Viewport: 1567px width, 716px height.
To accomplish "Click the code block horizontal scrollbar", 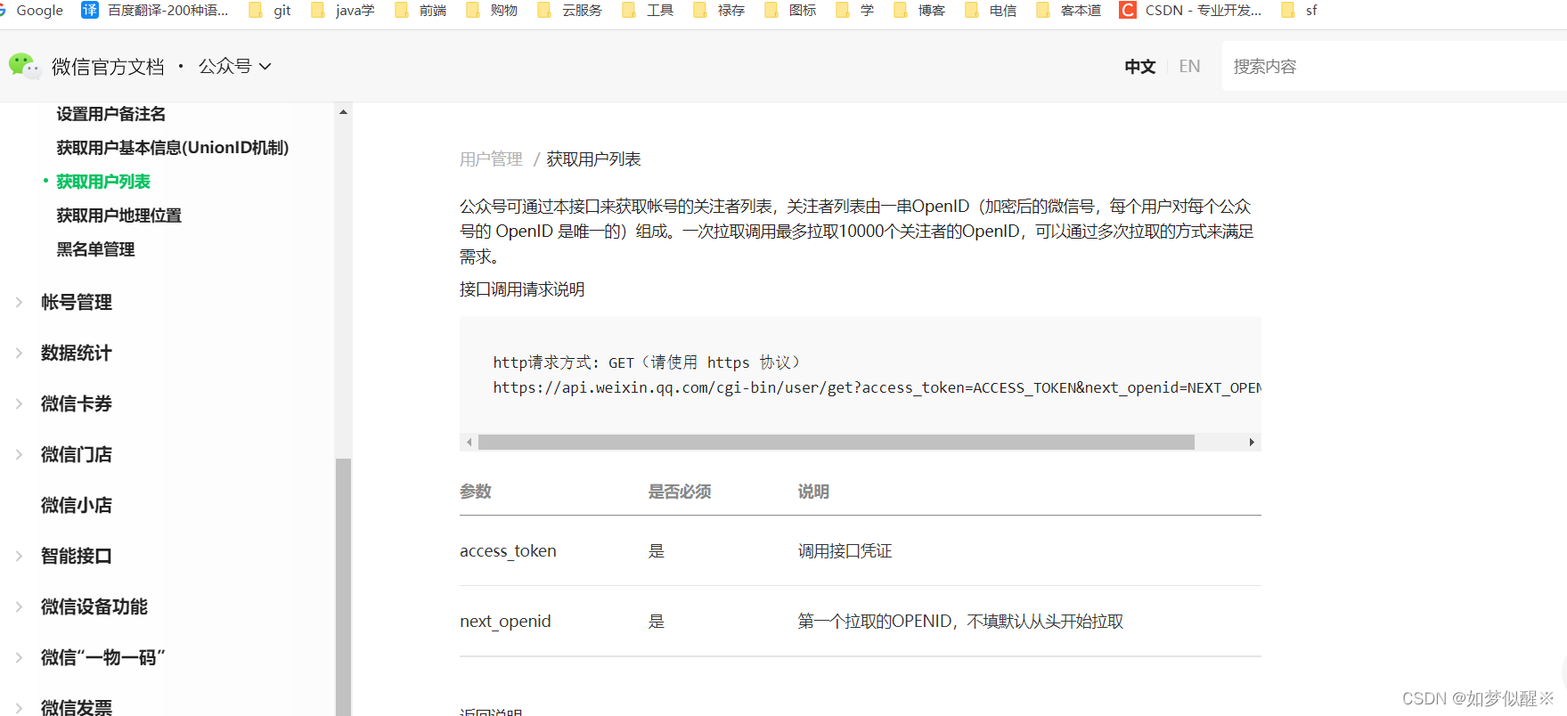I will point(836,442).
